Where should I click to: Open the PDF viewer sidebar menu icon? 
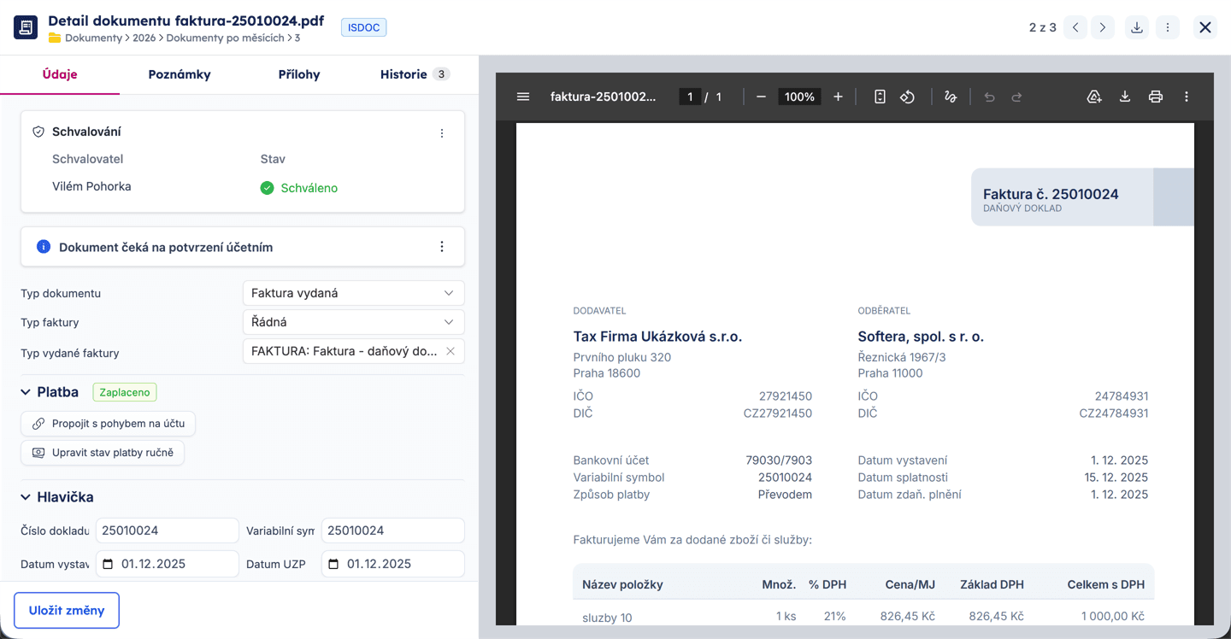523,97
